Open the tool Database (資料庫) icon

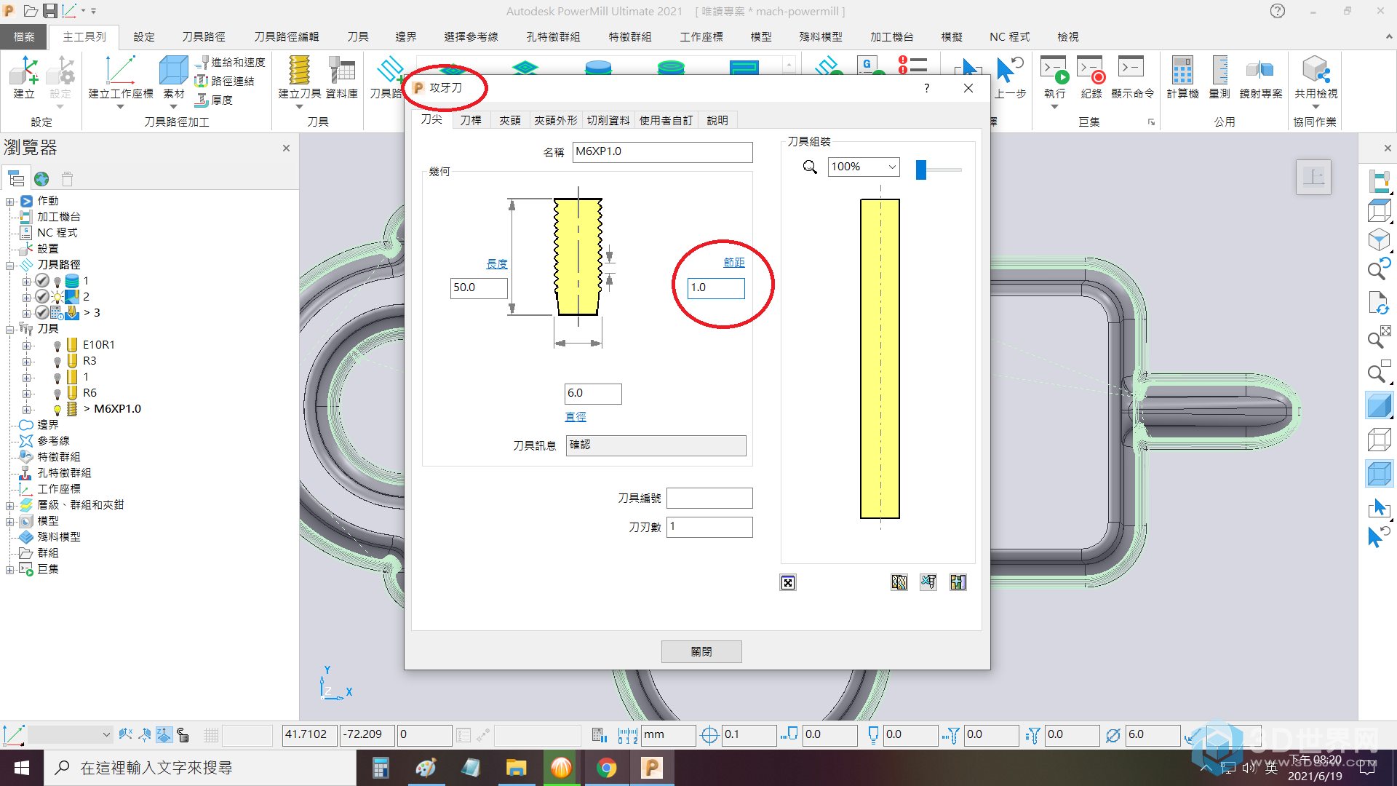coord(341,71)
